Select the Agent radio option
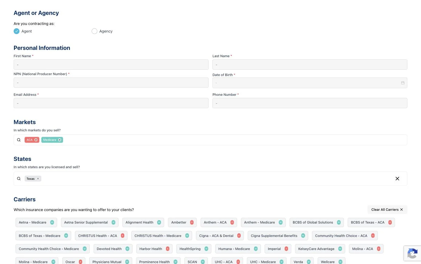This screenshot has width=421, height=264. [16, 31]
